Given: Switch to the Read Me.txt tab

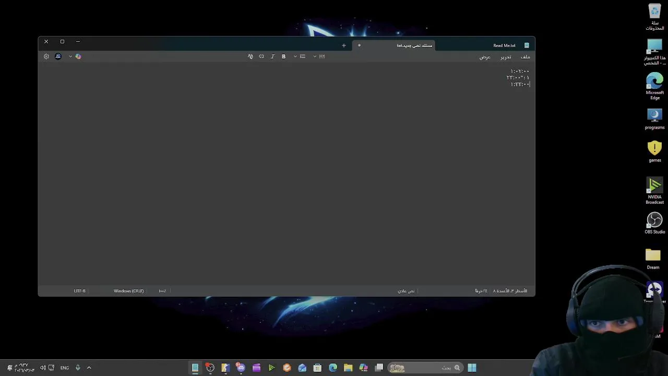Looking at the screenshot, I should point(504,45).
